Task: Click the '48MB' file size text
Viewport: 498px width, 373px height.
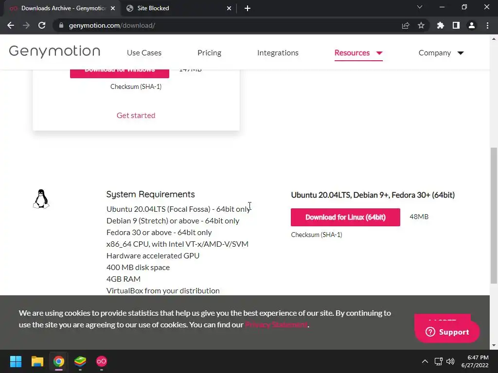Action: 419,217
